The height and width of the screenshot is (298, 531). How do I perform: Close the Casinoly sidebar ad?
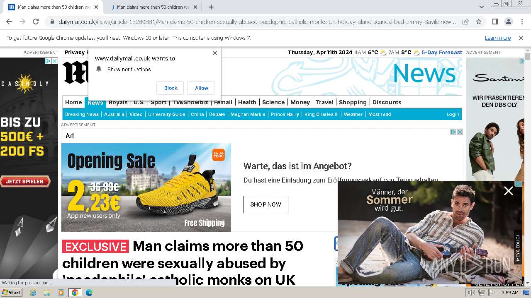pos(54,61)
